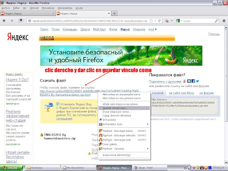Click the Firefox install banner
Image resolution: width=228 pixels, height=171 pixels.
click(121, 56)
